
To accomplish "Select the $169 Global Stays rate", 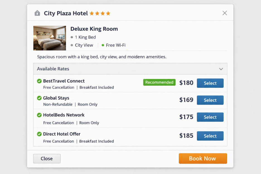I will [210, 100].
